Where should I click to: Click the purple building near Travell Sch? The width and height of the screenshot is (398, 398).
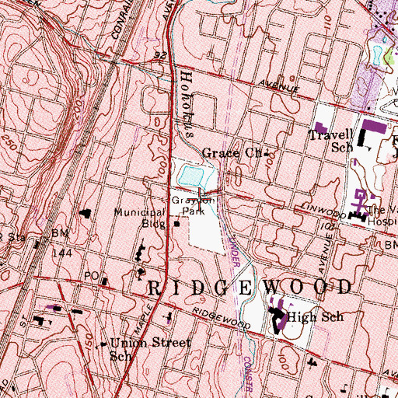[x=320, y=127]
